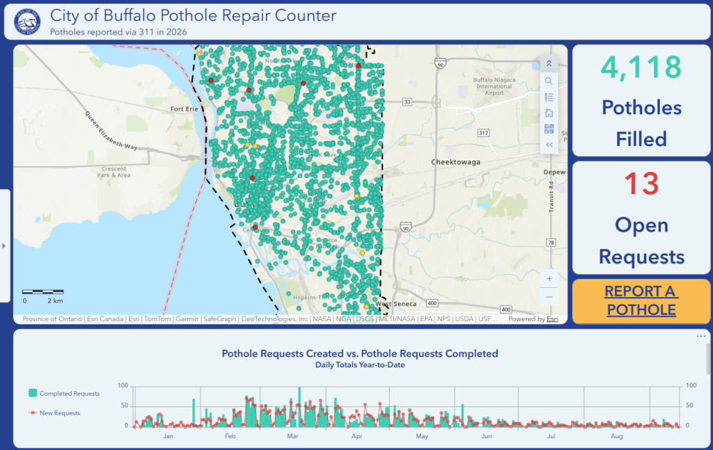Click the route 33 highway shield

pyautogui.click(x=407, y=102)
